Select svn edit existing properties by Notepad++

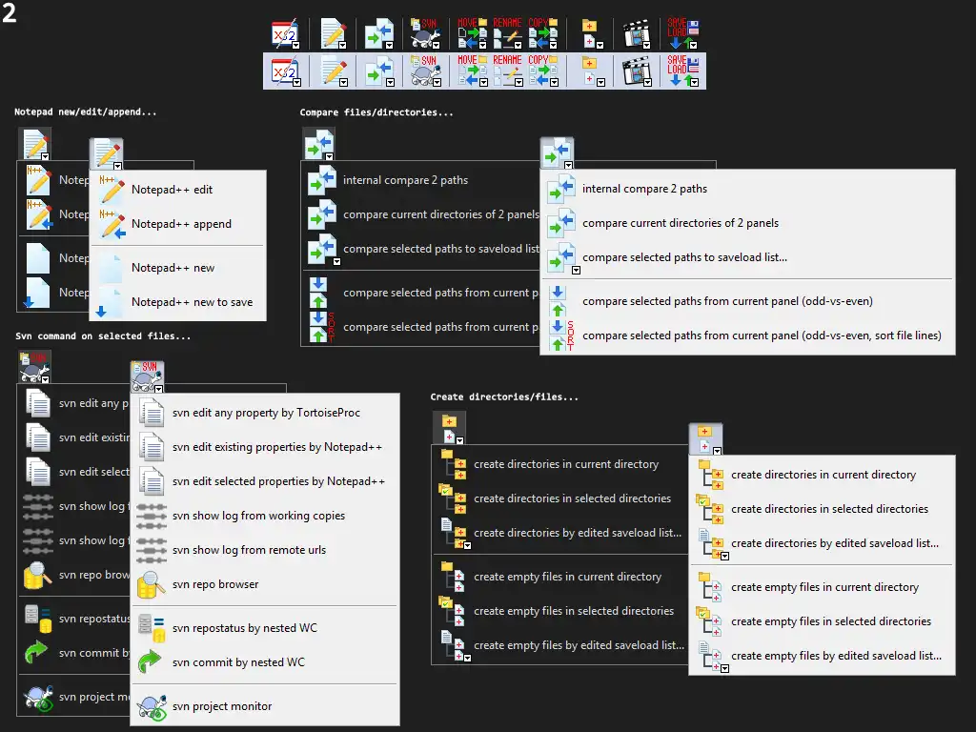tap(265, 447)
